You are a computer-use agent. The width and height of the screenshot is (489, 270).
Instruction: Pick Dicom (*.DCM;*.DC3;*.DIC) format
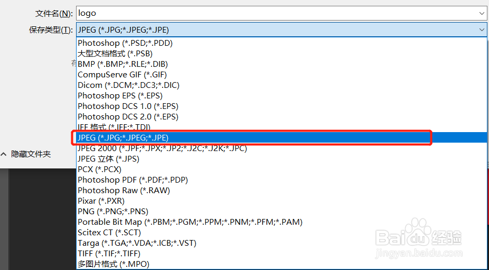coord(281,85)
